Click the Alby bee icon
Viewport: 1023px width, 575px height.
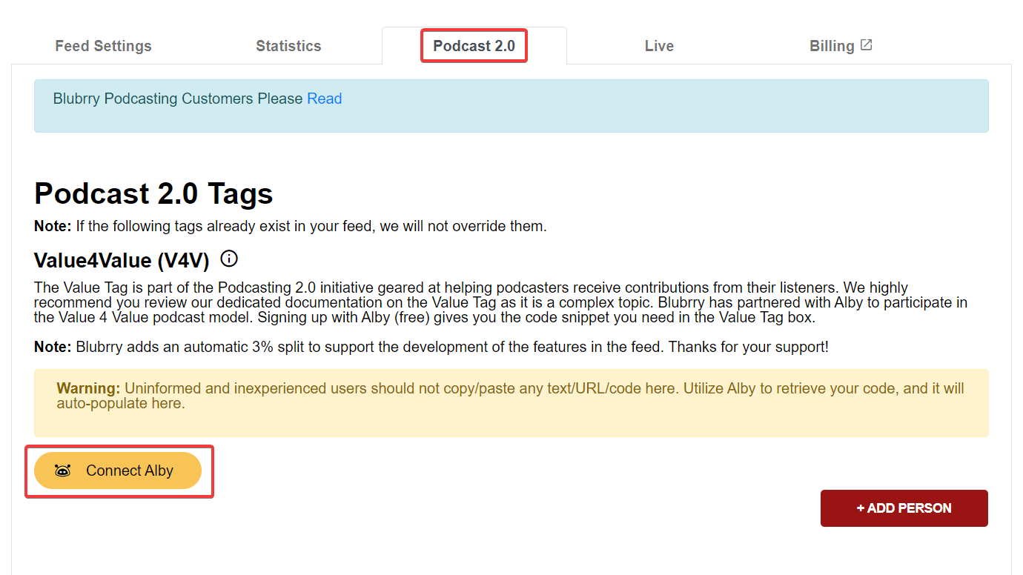coord(63,471)
